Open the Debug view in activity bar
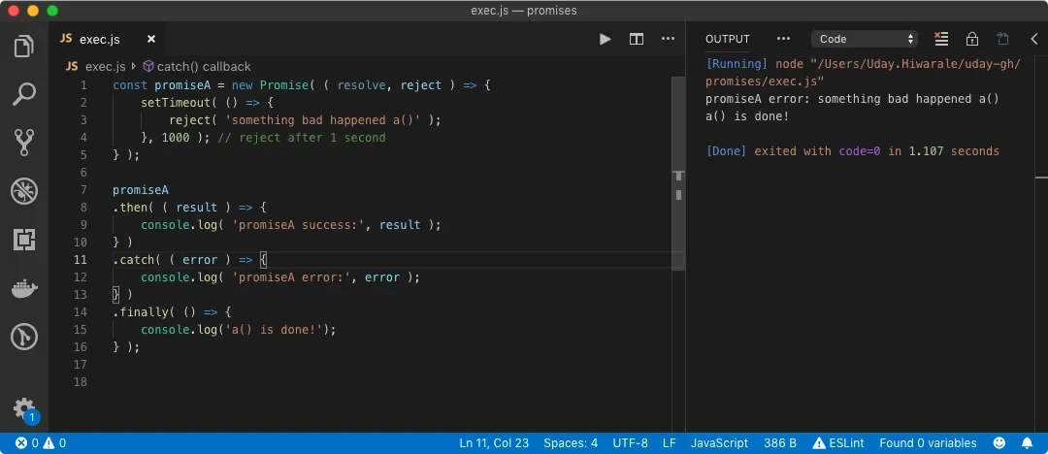Viewport: 1048px width, 454px height. pos(24,191)
